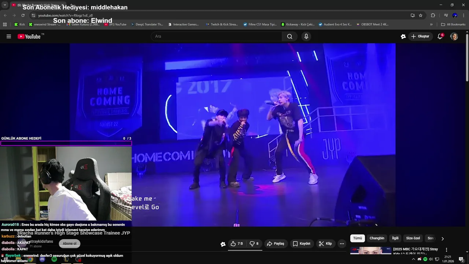Viewport: 469px width, 264px height.
Task: Open All Bookmarks folder
Action: [x=453, y=25]
